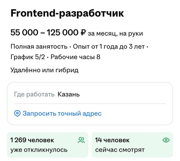The height and width of the screenshot is (161, 180).
Task: Click the 'График 5/2' schedule text
Action: [28, 57]
